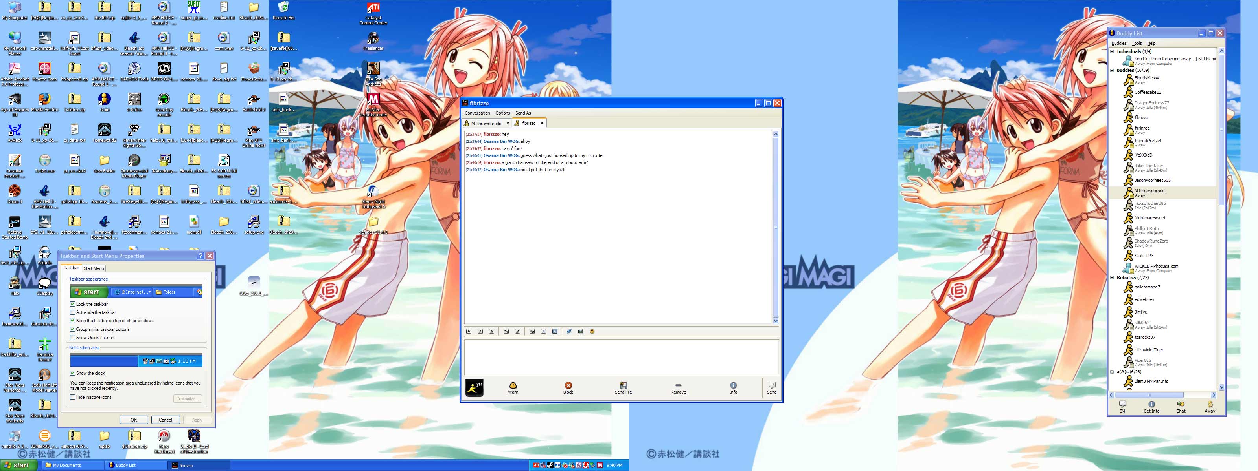Screen dimensions: 1258x471
Task: Collapse the Individuals group in Buddy List
Action: (x=1113, y=52)
